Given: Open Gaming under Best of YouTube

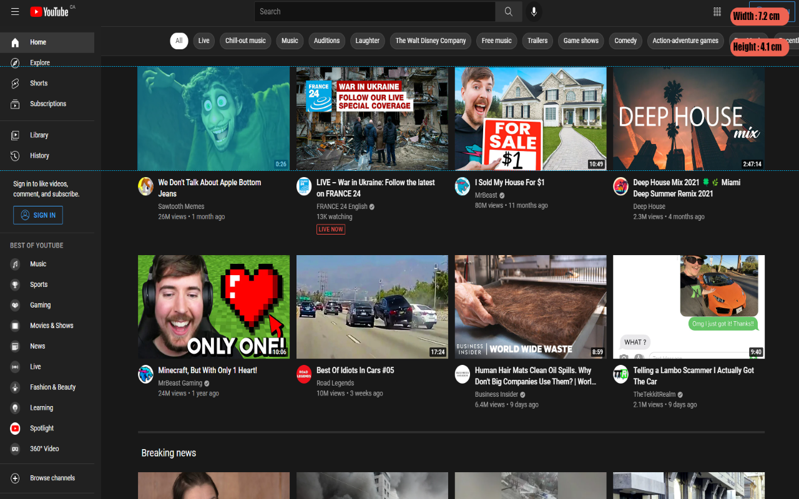Looking at the screenshot, I should (x=47, y=305).
